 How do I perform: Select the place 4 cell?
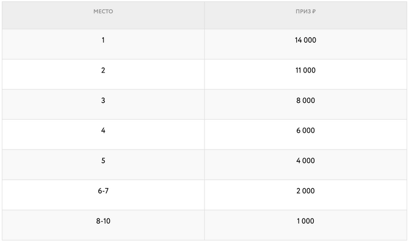tap(103, 131)
